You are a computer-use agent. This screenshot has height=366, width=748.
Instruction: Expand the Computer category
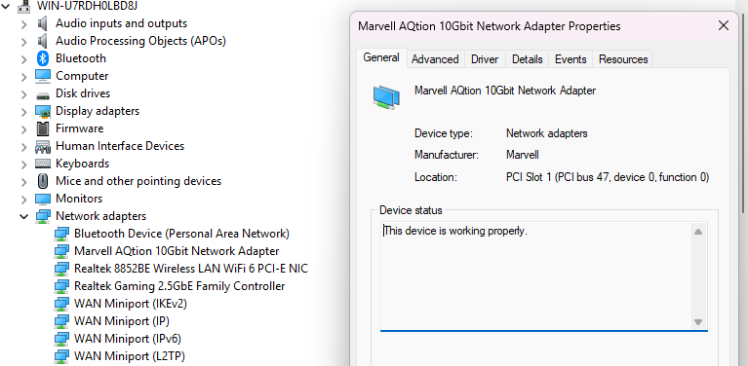23,77
